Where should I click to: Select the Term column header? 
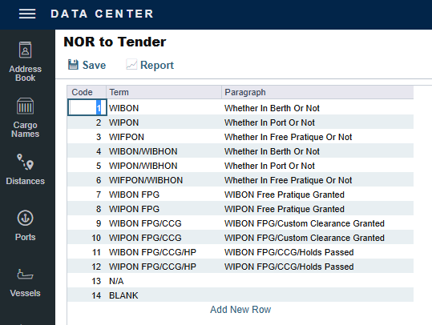pos(164,92)
